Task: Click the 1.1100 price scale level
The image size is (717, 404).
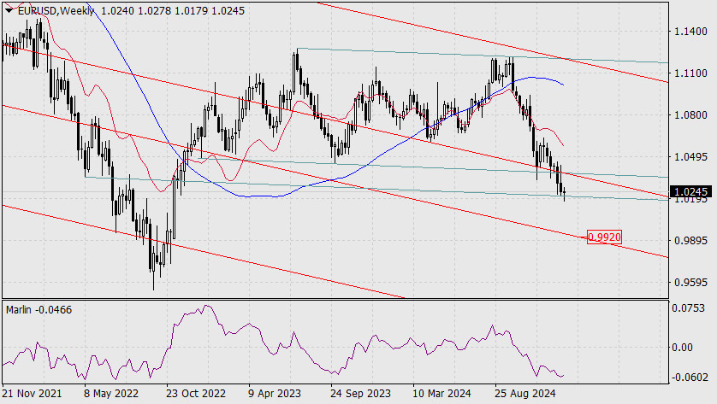Action: [x=690, y=73]
